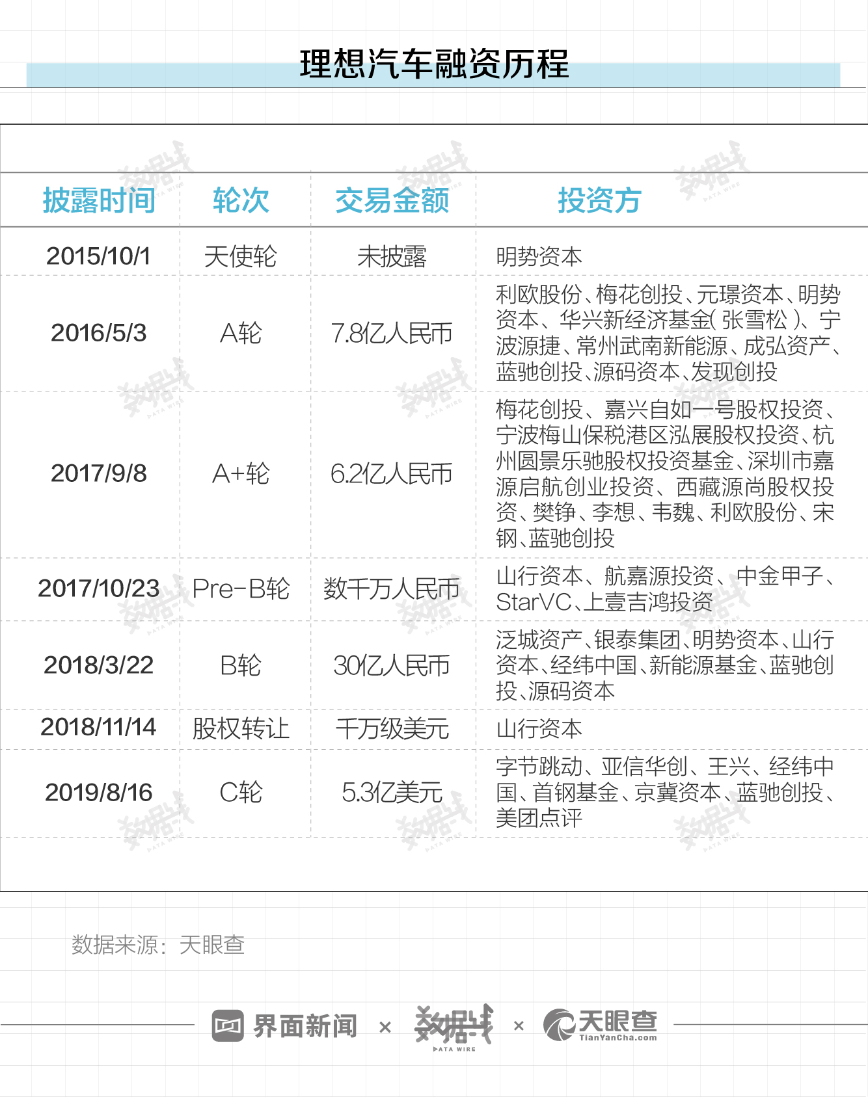868x1097 pixels.
Task: Select the 天使轮 round cell
Action: click(241, 256)
